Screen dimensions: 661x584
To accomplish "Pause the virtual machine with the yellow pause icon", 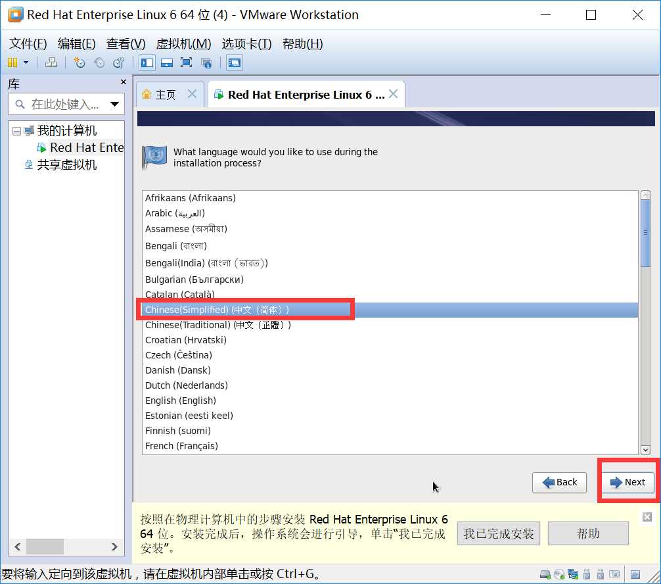I will (12, 63).
